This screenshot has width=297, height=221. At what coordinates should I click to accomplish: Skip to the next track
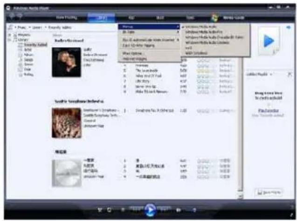(x=164, y=209)
